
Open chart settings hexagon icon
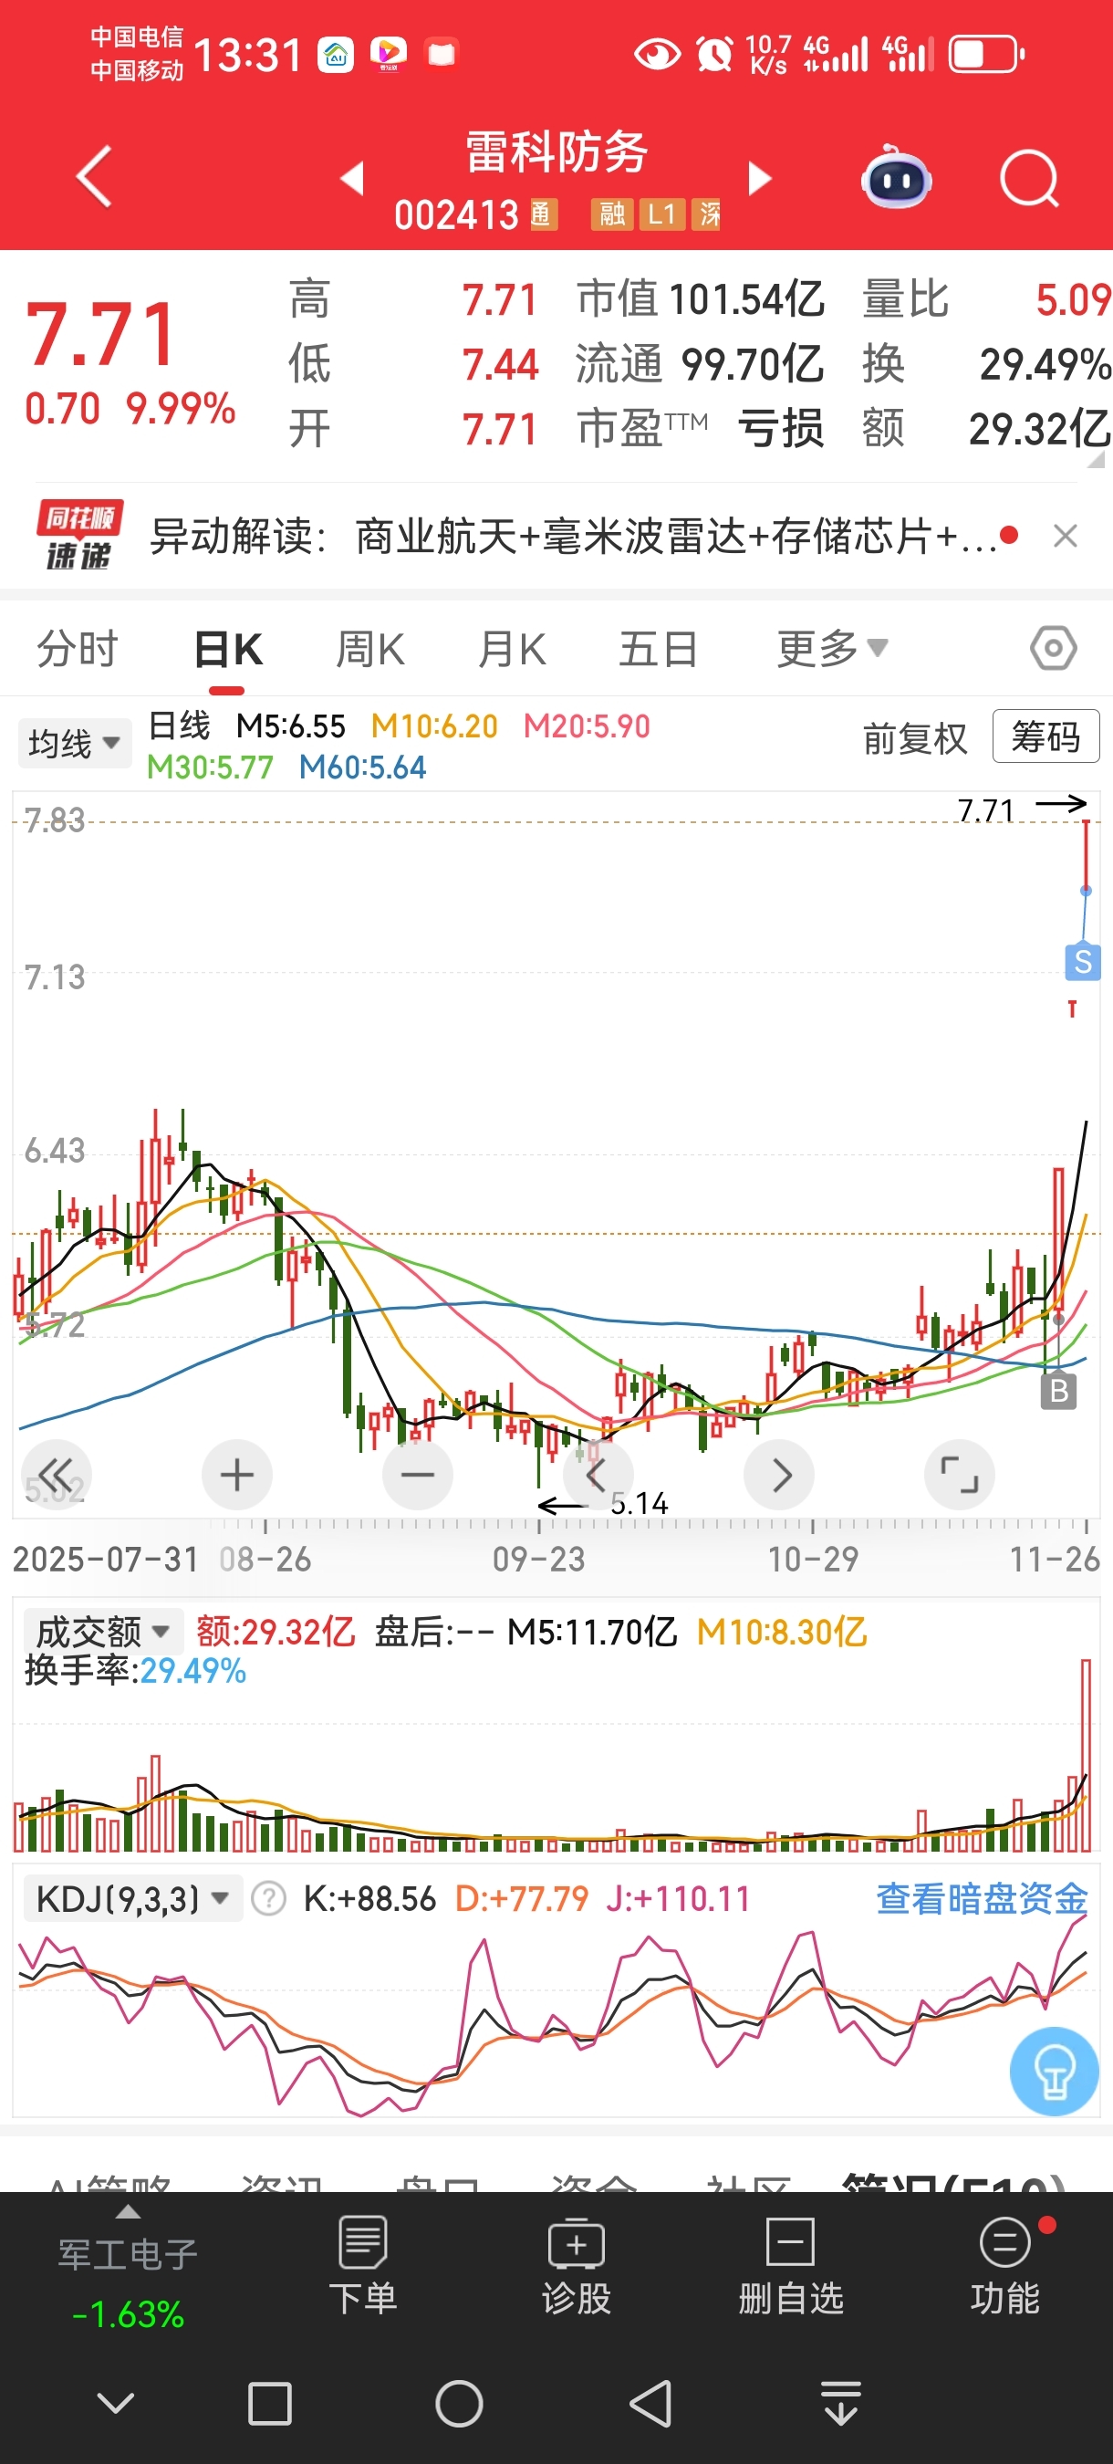[1053, 649]
